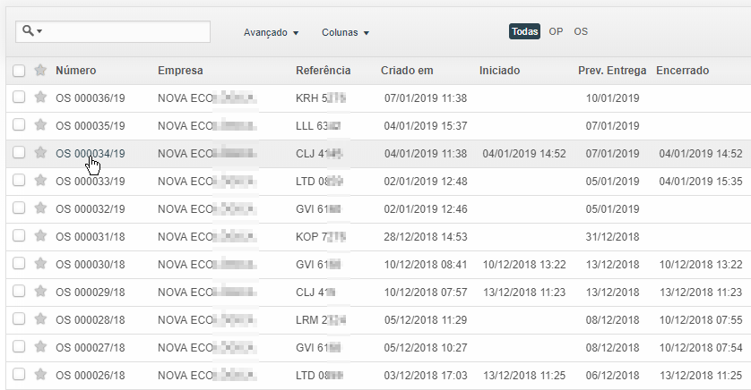Select checkbox for row OS 000026/18

click(19, 375)
